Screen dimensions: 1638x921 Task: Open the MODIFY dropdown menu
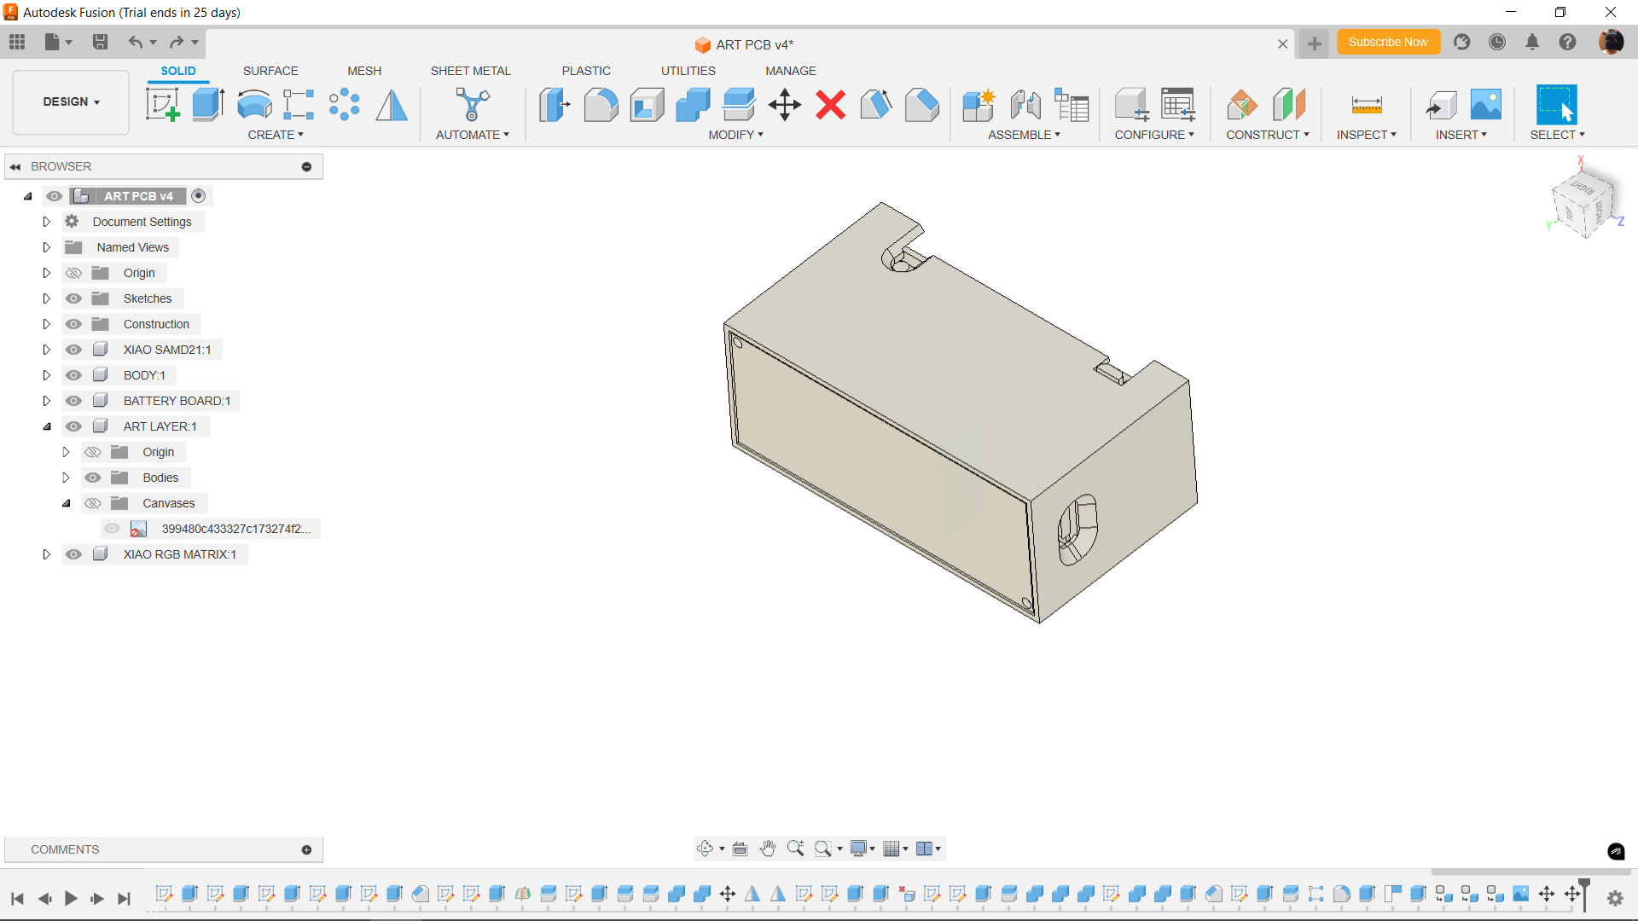735,135
